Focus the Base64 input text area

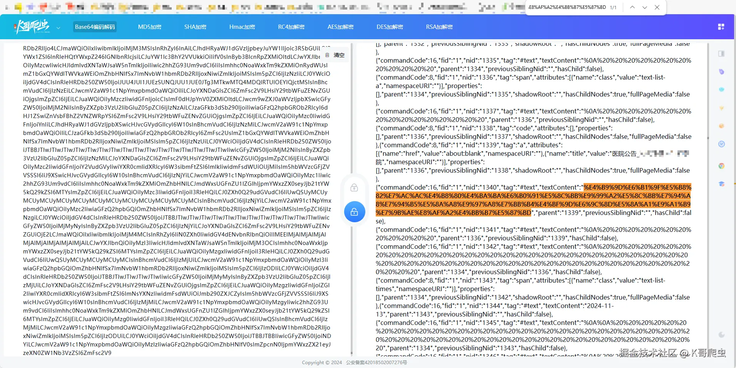(x=177, y=200)
